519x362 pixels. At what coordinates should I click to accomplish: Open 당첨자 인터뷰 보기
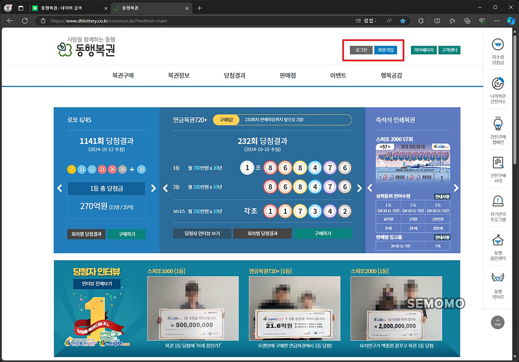click(202, 234)
